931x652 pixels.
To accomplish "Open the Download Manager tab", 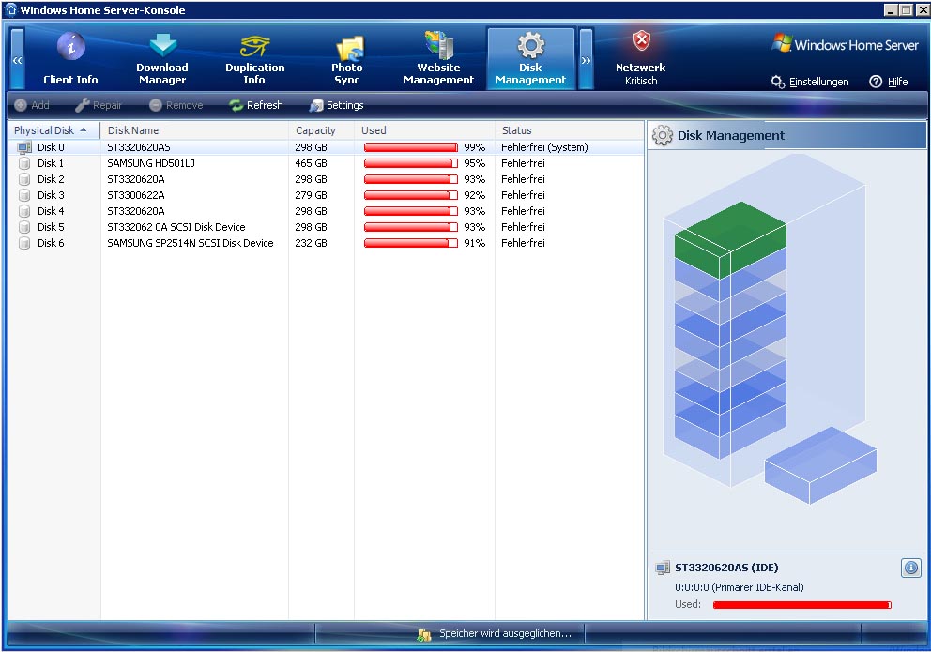I will [162, 59].
